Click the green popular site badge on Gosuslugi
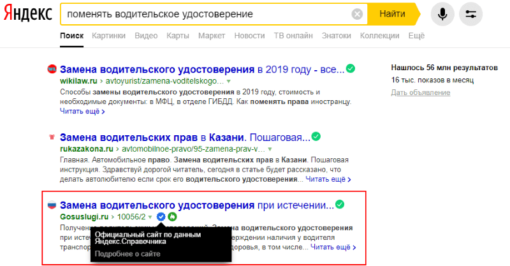The image size is (510, 266). coord(172,216)
